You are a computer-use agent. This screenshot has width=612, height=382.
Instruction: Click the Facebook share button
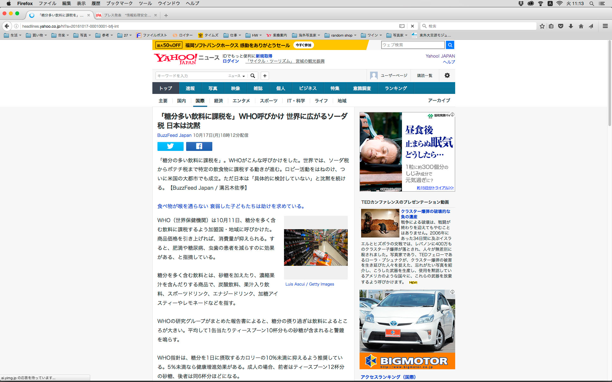[x=199, y=146]
